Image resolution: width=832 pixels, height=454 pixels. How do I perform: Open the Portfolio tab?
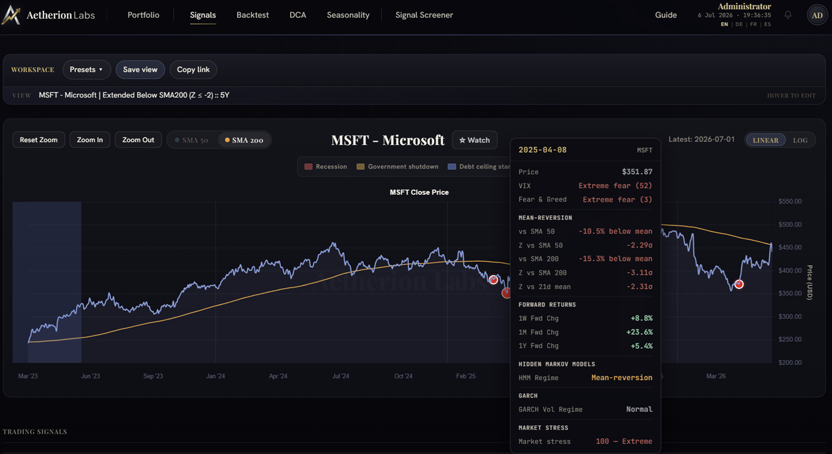pos(144,15)
